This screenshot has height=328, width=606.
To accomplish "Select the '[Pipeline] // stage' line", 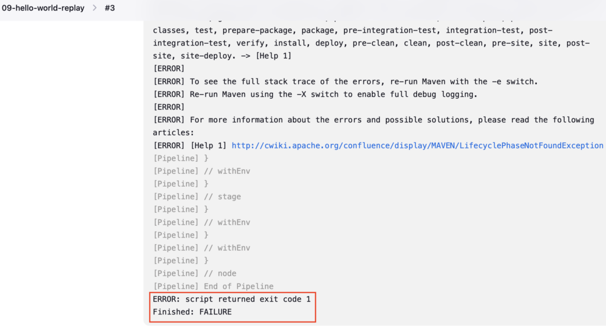I will point(197,196).
